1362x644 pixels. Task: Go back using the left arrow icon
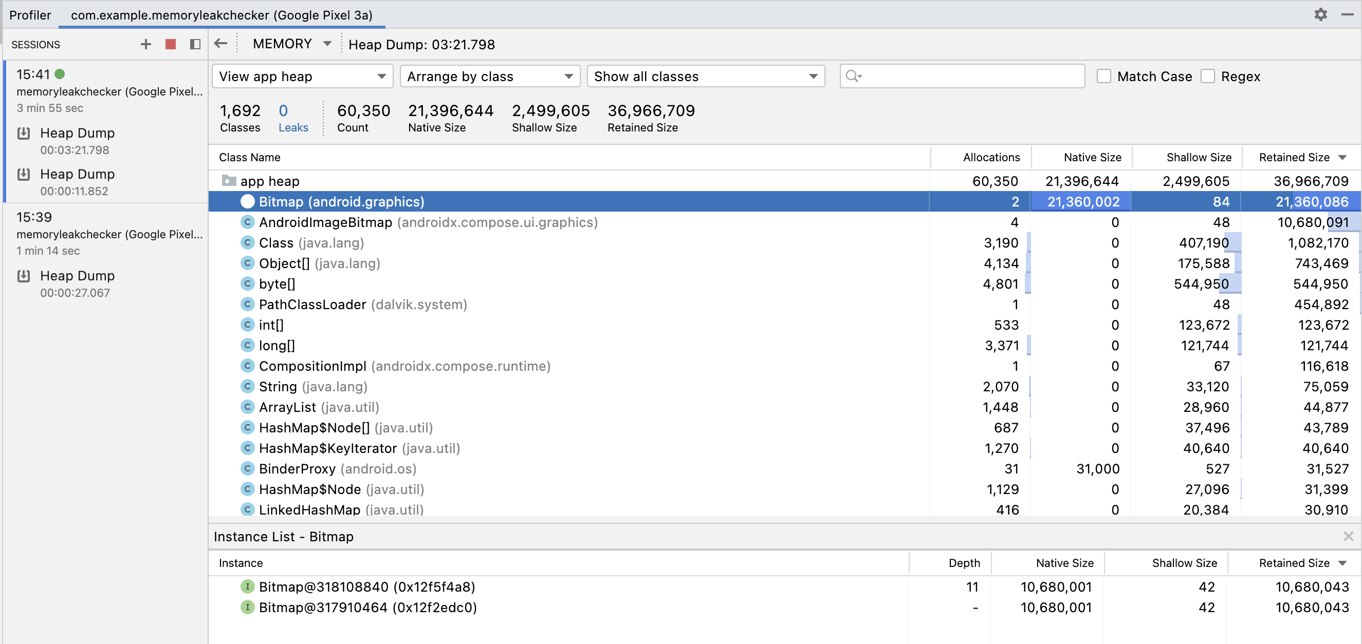point(221,44)
